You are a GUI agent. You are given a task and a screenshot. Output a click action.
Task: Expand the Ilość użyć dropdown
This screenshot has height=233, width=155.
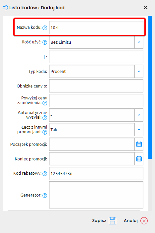pyautogui.click(x=139, y=42)
